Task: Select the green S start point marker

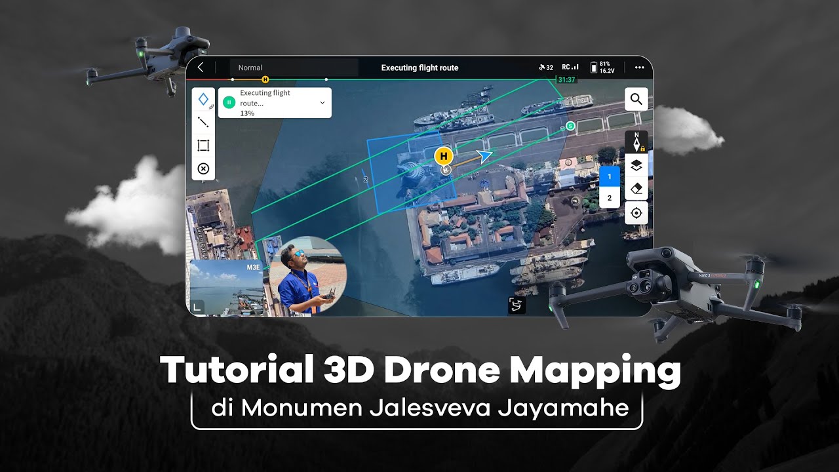Action: coord(570,125)
